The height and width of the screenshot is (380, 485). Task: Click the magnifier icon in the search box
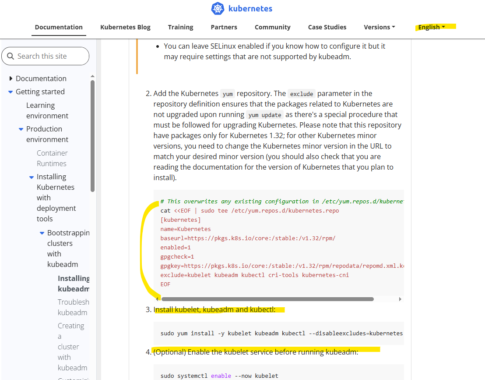(11, 56)
